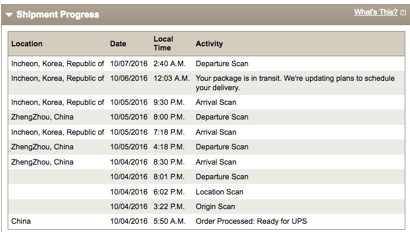Click the Shipment Progress heading text
This screenshot has width=410, height=232.
point(58,15)
